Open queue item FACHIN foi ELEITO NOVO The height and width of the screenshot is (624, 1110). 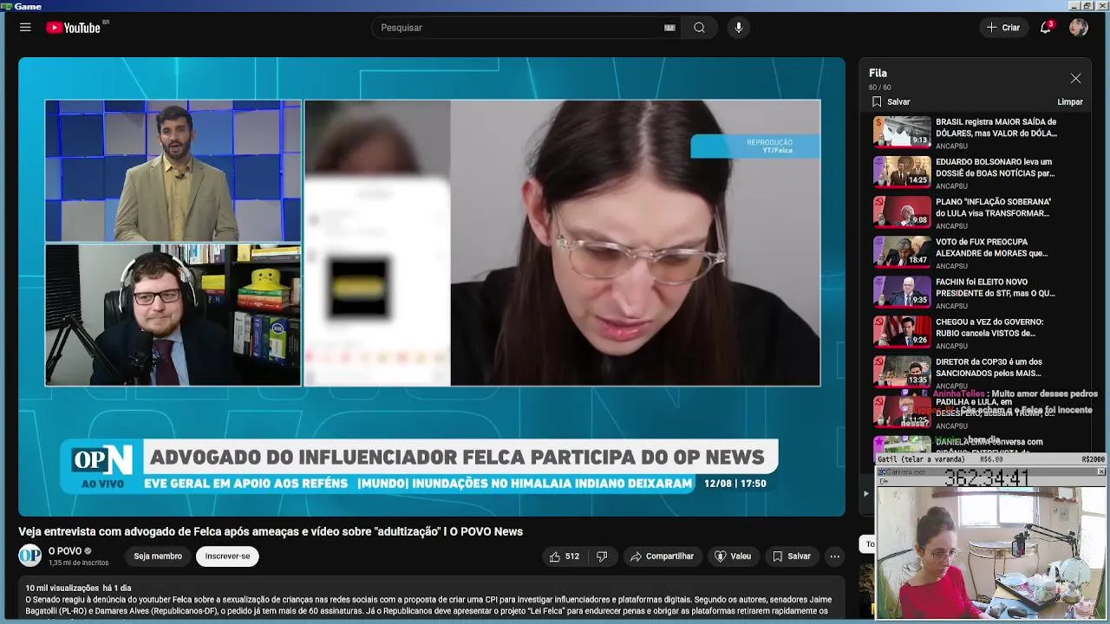[x=977, y=292]
